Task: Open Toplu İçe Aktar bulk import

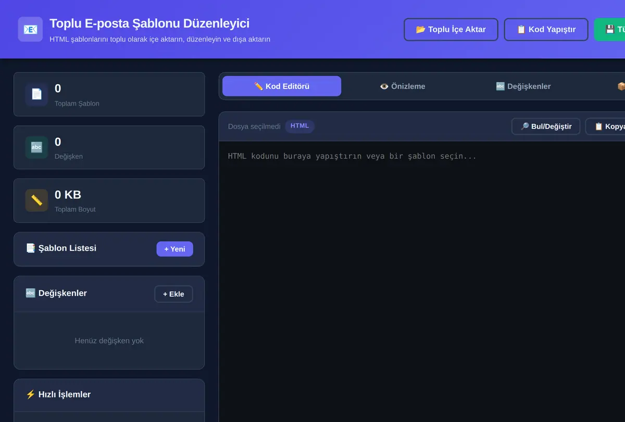Action: pos(451,29)
